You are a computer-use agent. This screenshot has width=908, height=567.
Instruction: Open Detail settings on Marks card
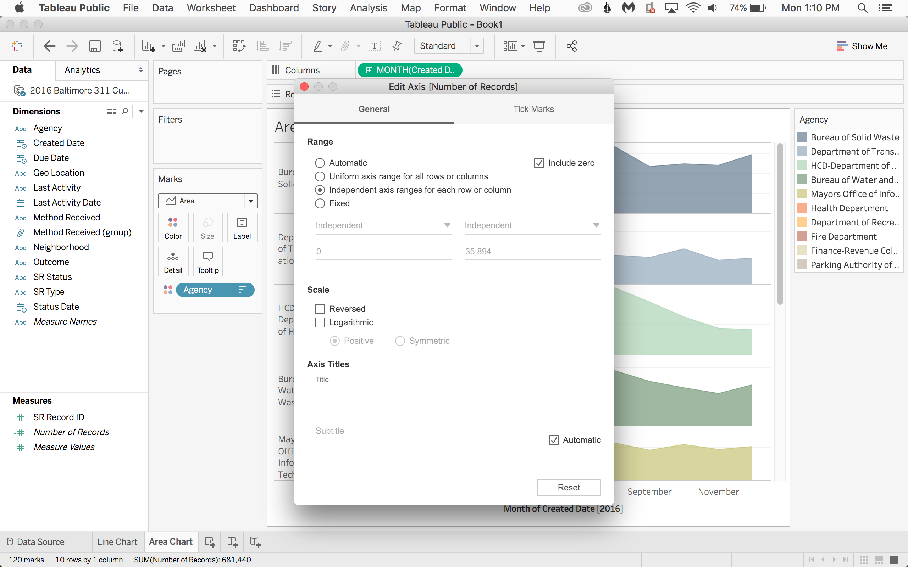pyautogui.click(x=173, y=262)
